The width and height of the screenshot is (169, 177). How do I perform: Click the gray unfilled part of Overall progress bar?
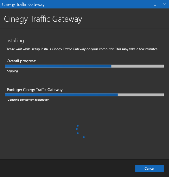point(137,66)
